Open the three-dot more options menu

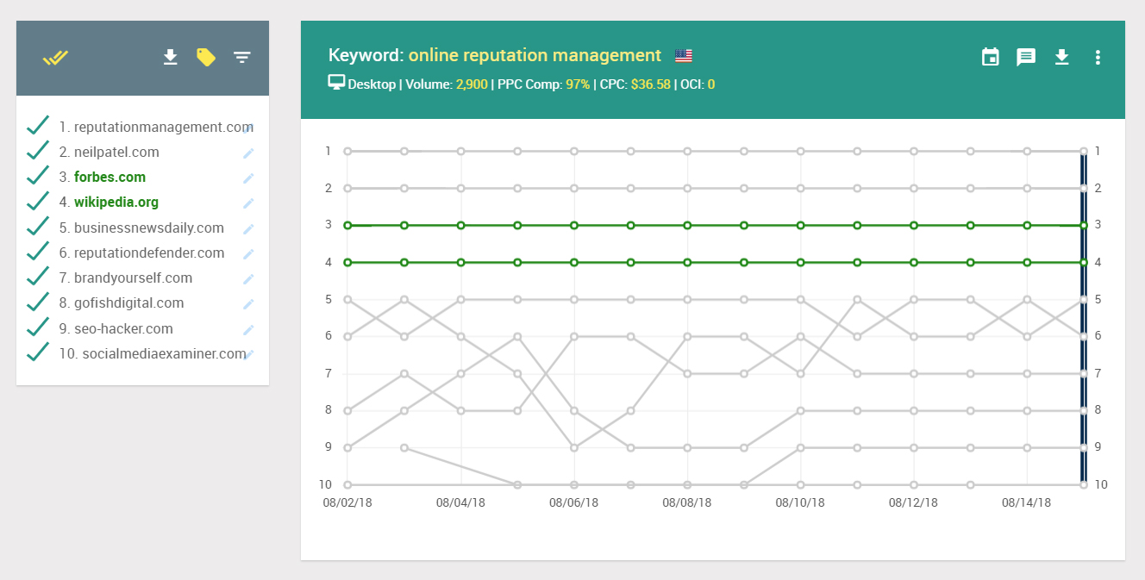click(1098, 58)
